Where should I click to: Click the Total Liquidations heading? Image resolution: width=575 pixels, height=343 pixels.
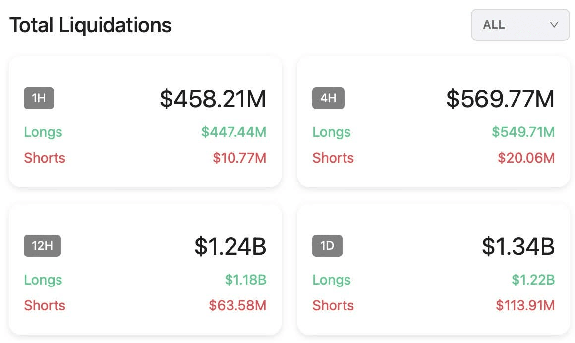[x=91, y=25]
